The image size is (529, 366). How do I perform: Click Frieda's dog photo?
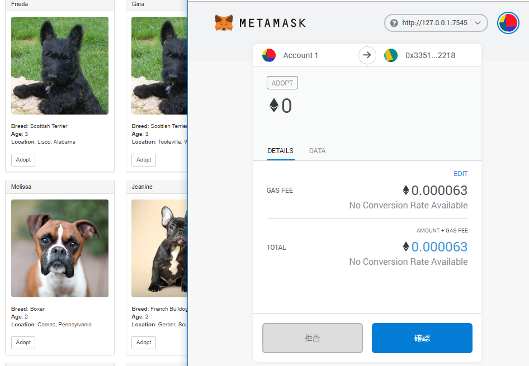[60, 66]
